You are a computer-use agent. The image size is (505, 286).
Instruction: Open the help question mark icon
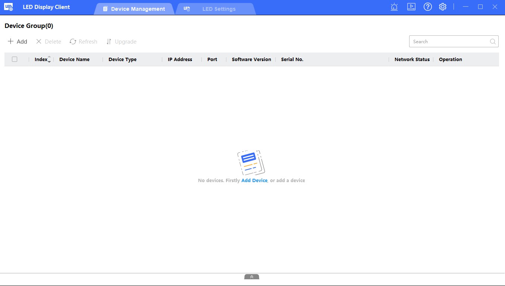pos(428,7)
